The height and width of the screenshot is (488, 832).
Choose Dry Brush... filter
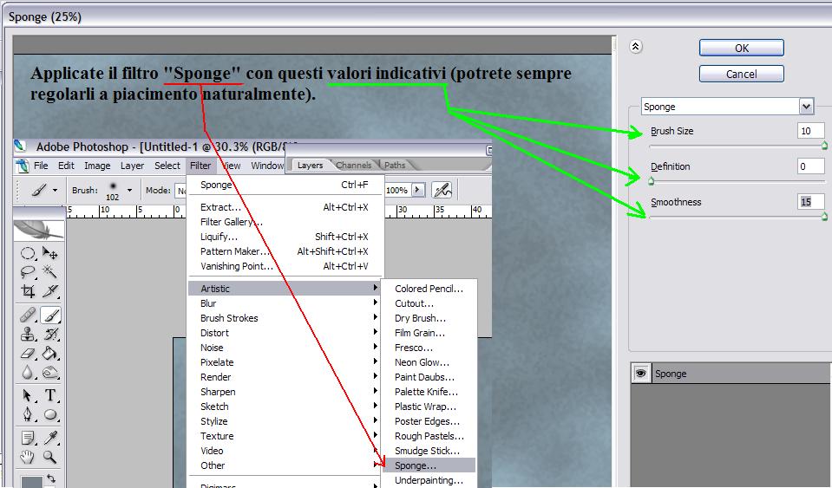[x=429, y=318]
